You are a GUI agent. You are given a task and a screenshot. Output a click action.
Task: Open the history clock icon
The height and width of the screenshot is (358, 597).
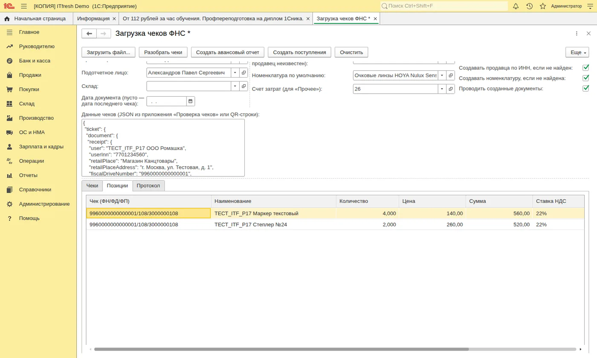point(529,6)
